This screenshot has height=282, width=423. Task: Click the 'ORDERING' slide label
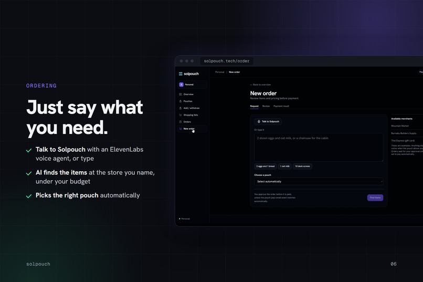coord(41,86)
